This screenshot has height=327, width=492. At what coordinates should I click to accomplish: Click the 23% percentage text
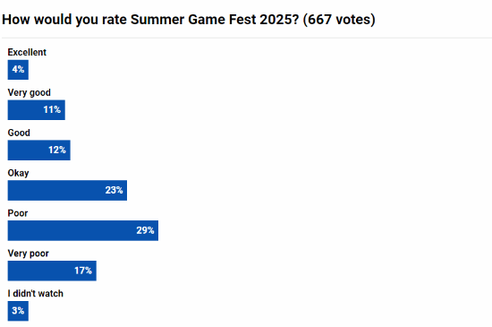pos(114,190)
